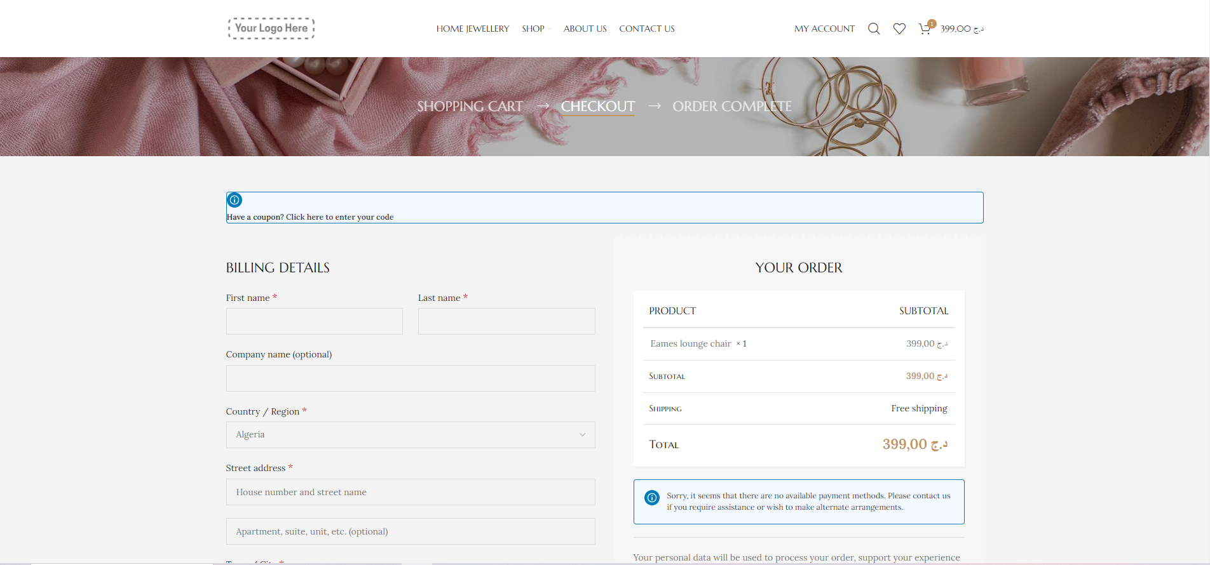Go to About Us page
The image size is (1210, 565).
(585, 29)
